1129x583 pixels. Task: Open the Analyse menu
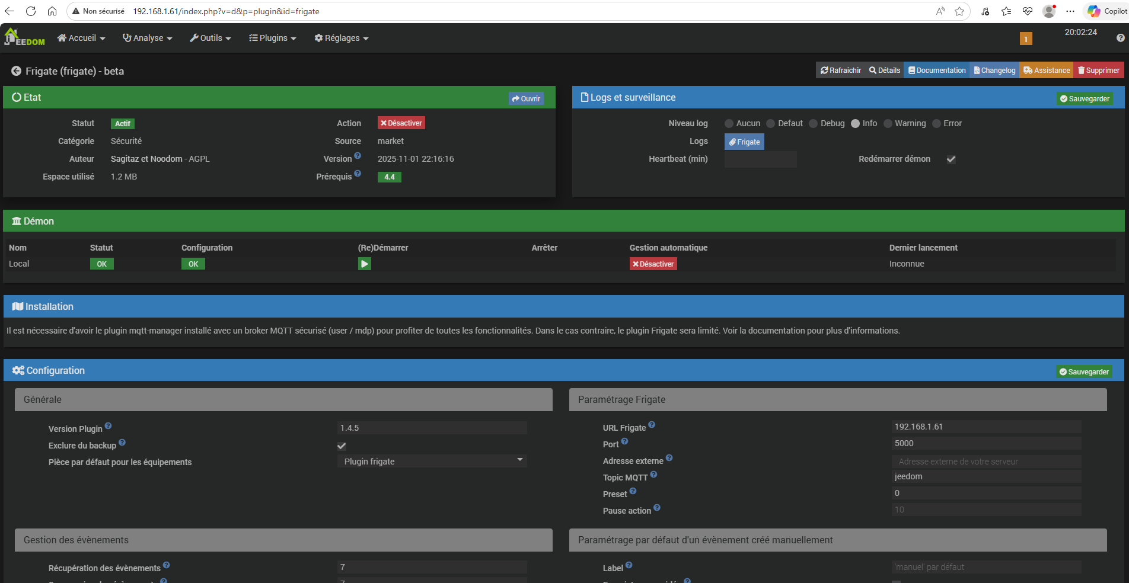pyautogui.click(x=147, y=38)
